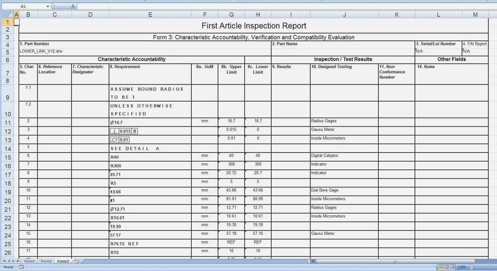497x271 pixels.
Task: Open the Name Box dropdown arrow
Action: (x=48, y=6)
